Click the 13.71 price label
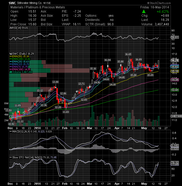Viewport: 182px width, 186px height. 81,84
